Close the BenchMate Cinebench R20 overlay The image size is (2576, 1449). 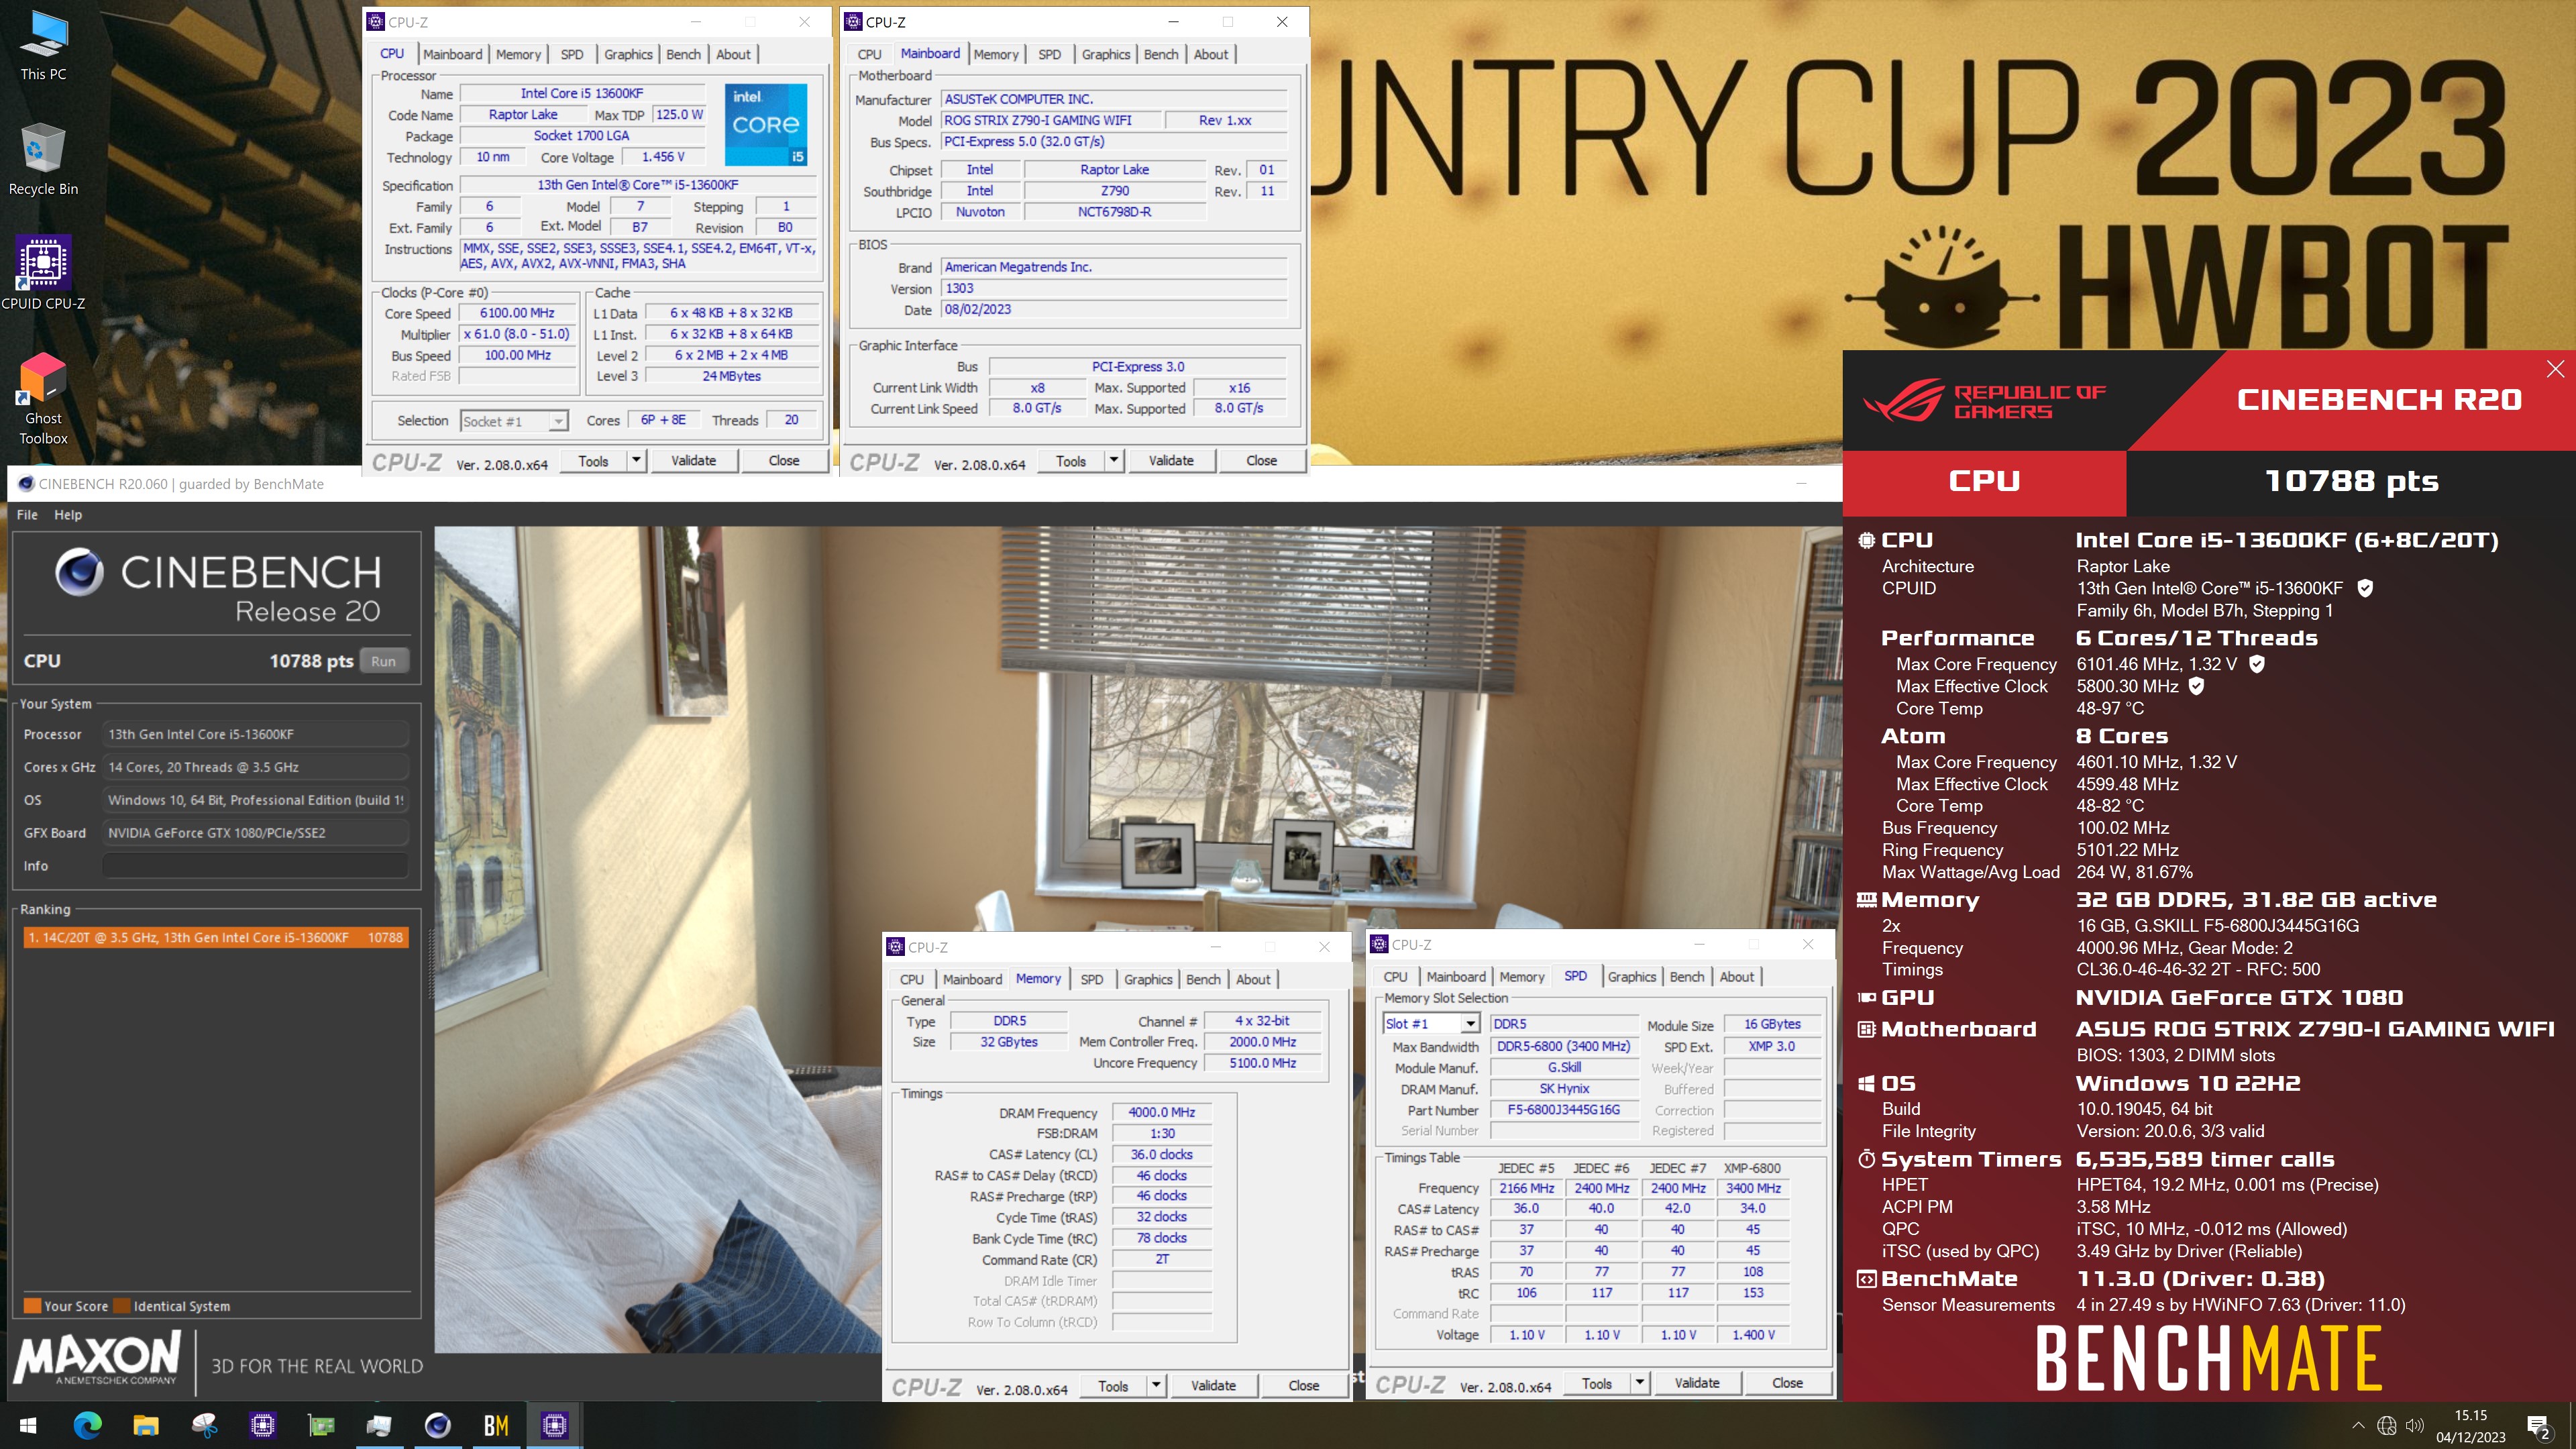[2555, 369]
